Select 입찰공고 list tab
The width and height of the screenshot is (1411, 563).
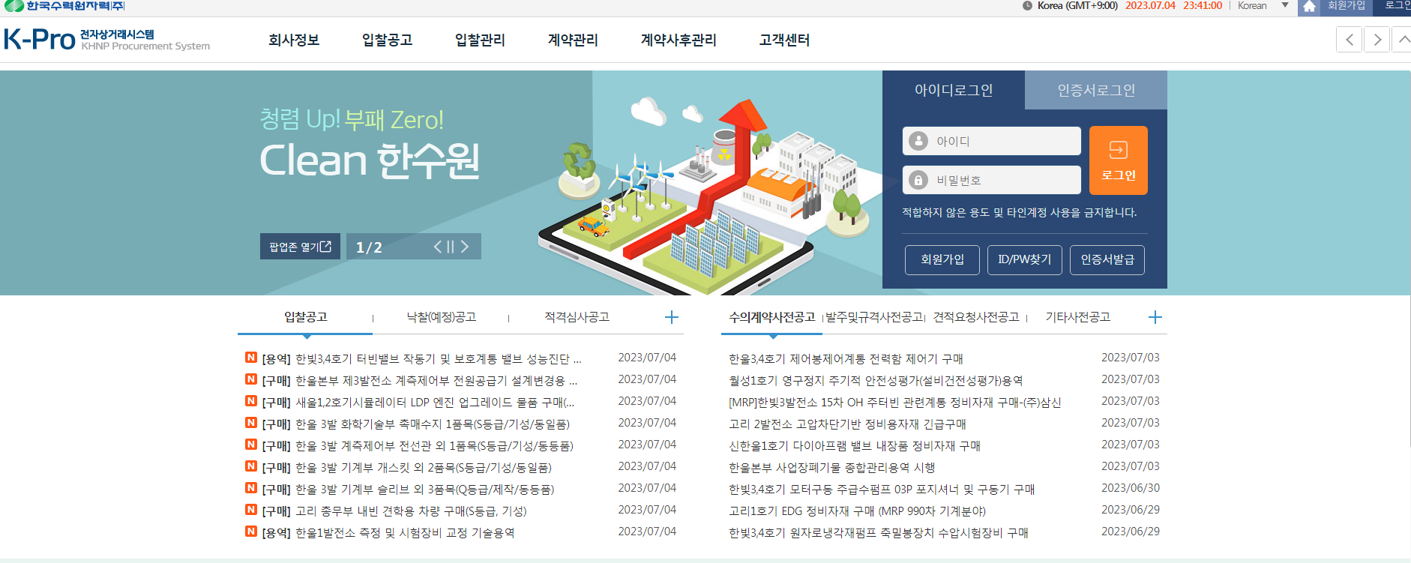click(x=305, y=317)
